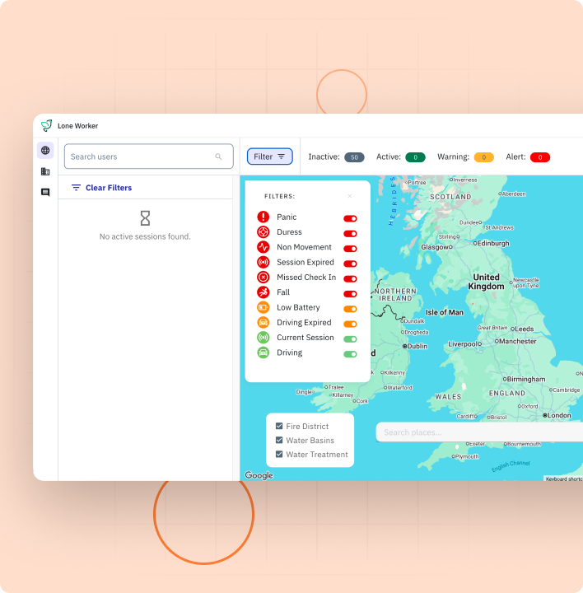The width and height of the screenshot is (583, 593).
Task: Click the Edinburgh label on map
Action: coord(493,243)
